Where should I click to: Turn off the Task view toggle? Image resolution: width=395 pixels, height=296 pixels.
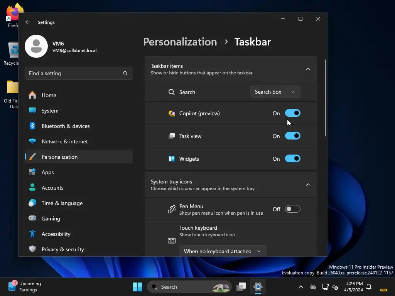coord(293,136)
